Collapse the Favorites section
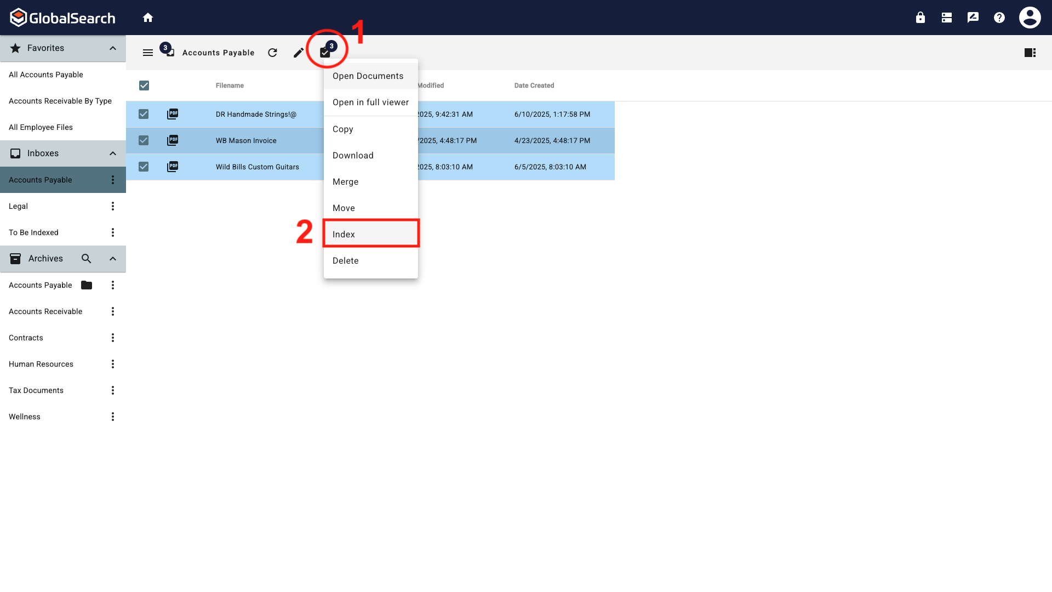 [x=112, y=48]
